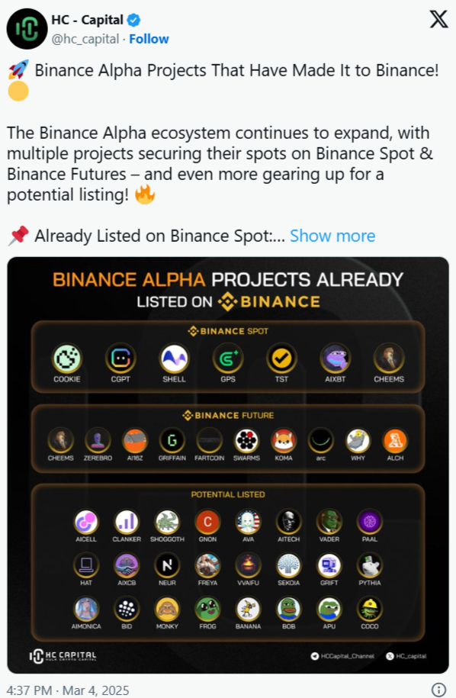This screenshot has width=456, height=698.
Task: Click the SWARMS token icon
Action: click(x=246, y=441)
